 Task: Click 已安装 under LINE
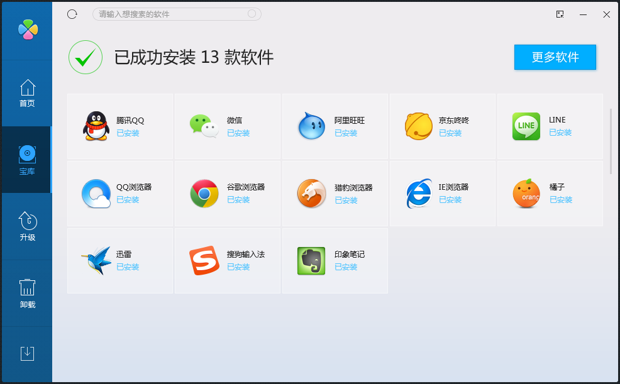coord(560,133)
